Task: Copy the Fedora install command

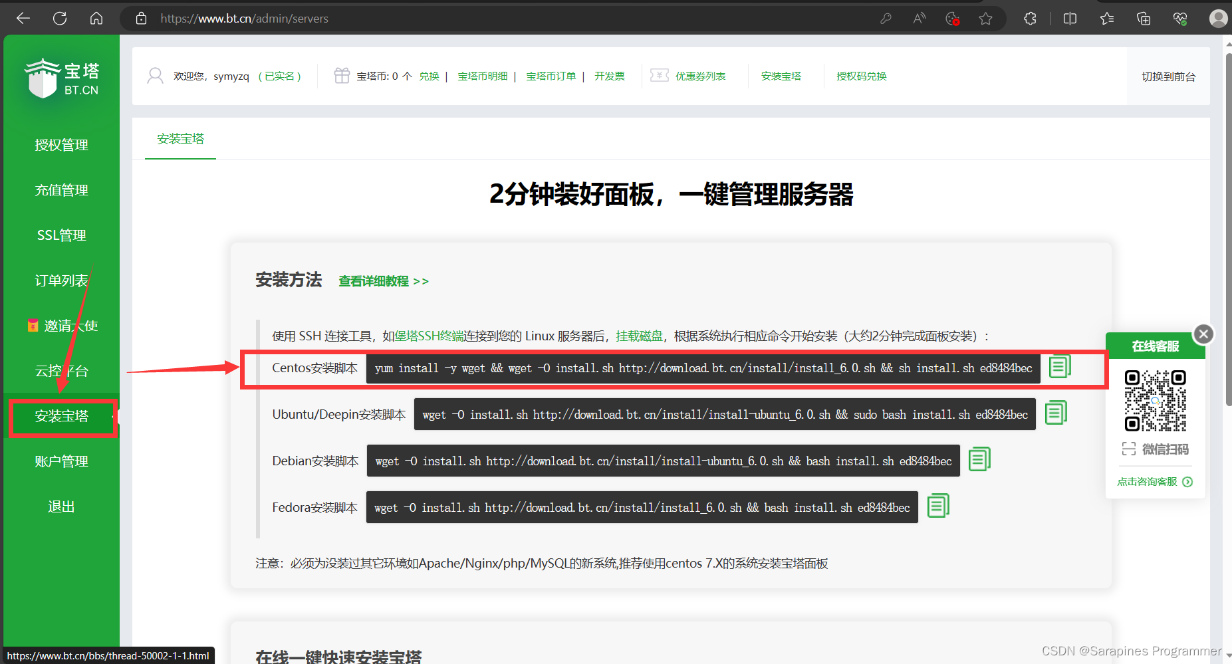Action: (937, 506)
